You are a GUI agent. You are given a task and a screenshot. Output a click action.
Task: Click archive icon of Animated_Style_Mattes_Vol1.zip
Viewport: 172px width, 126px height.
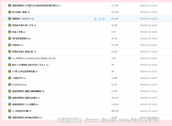[x=10, y=58]
